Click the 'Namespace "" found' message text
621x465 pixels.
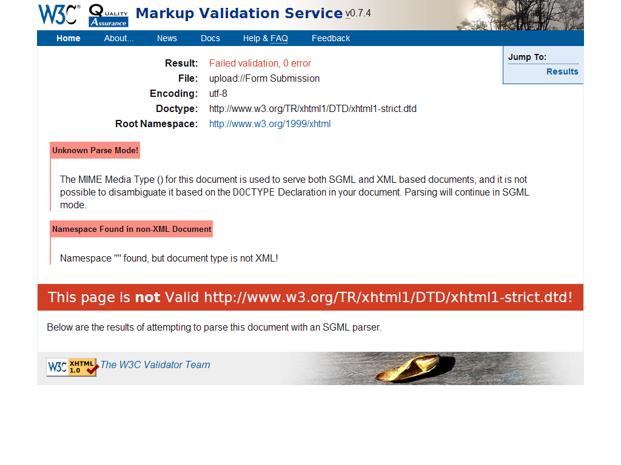click(169, 258)
